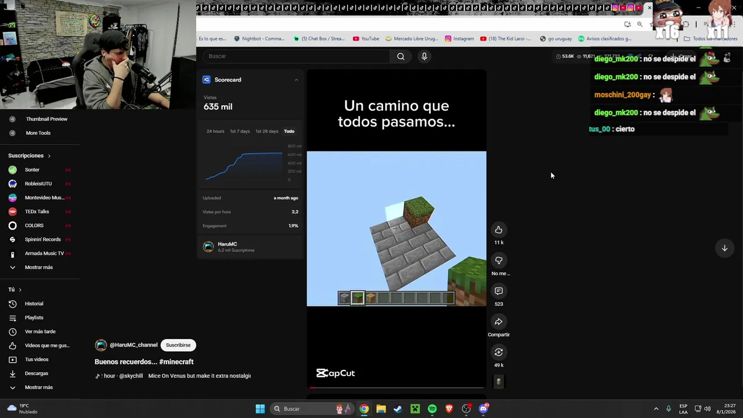The height and width of the screenshot is (418, 743).
Task: Open Steam from taskbar
Action: coord(398,409)
